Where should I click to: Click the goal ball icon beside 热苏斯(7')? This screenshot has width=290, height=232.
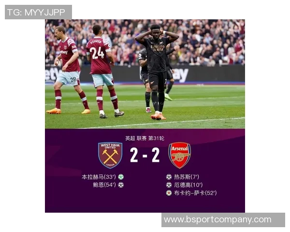click(169, 177)
